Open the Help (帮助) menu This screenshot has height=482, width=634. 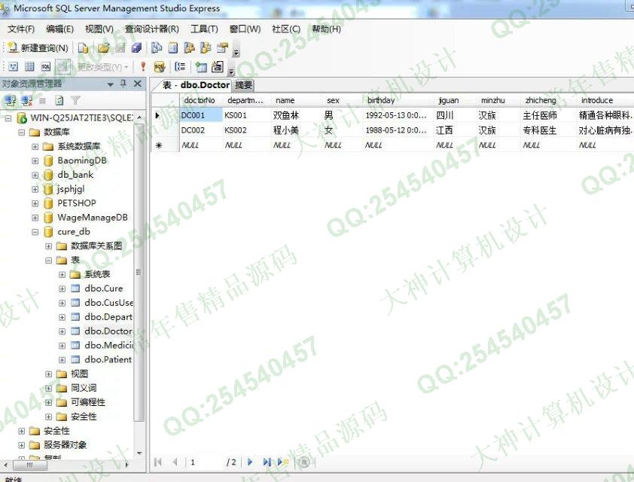coord(326,29)
